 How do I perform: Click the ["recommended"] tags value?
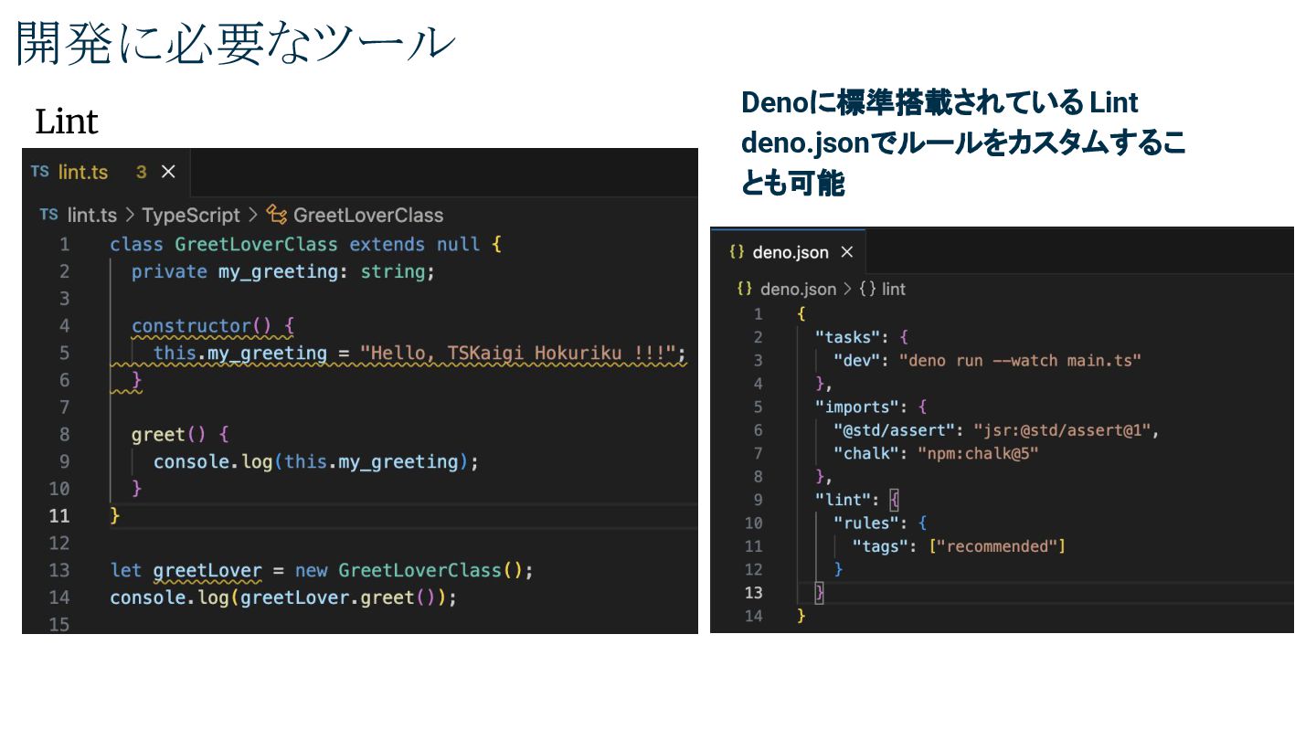pyautogui.click(x=998, y=546)
